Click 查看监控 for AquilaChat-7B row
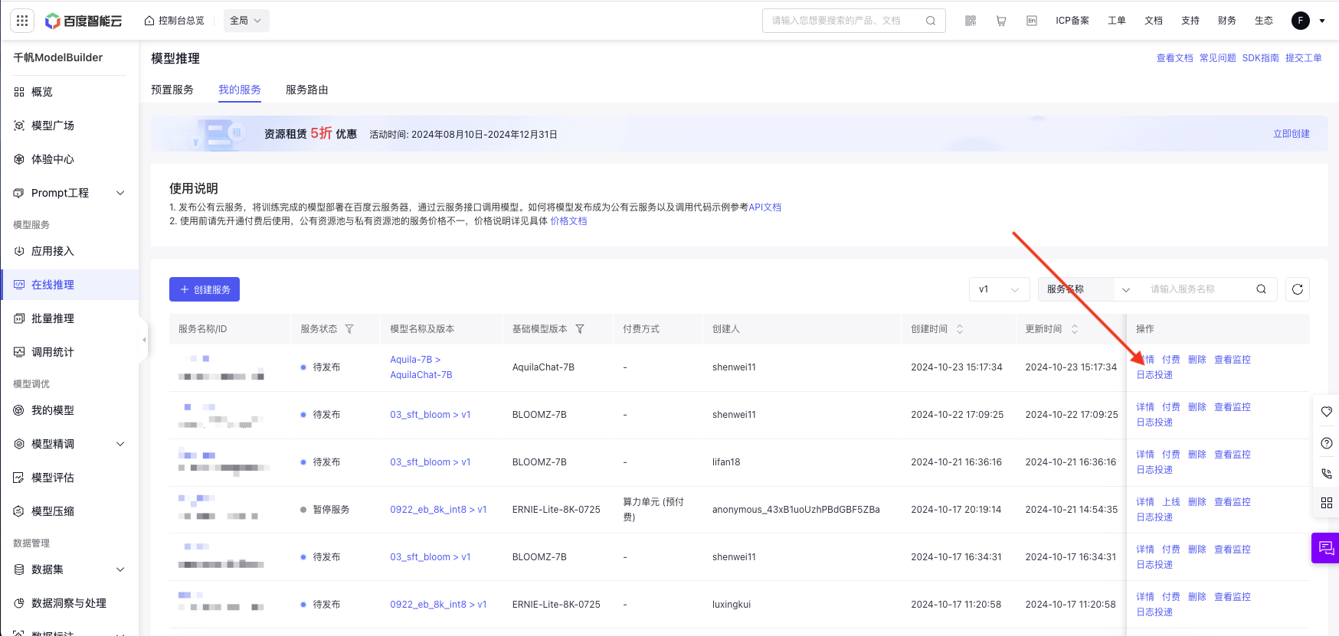This screenshot has height=636, width=1339. coord(1233,360)
